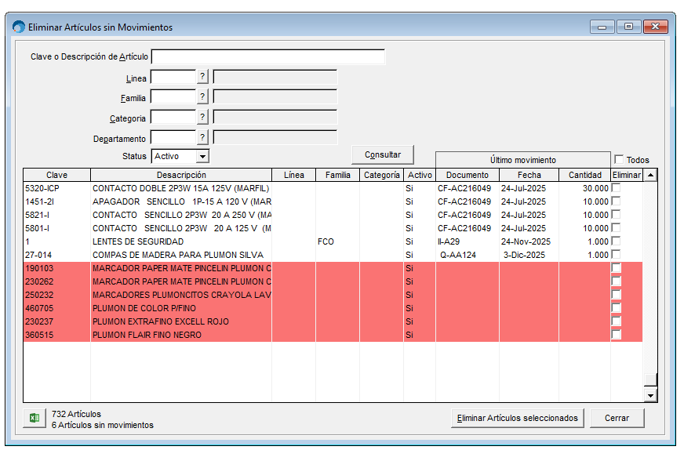The height and width of the screenshot is (450, 684).
Task: Open lookup help button next to Familia
Action: (x=202, y=97)
